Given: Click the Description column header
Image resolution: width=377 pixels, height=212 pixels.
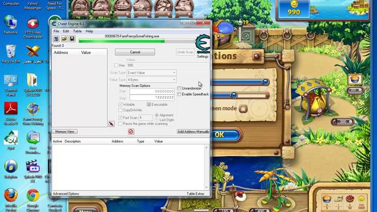Looking at the screenshot, I should pyautogui.click(x=72, y=141).
